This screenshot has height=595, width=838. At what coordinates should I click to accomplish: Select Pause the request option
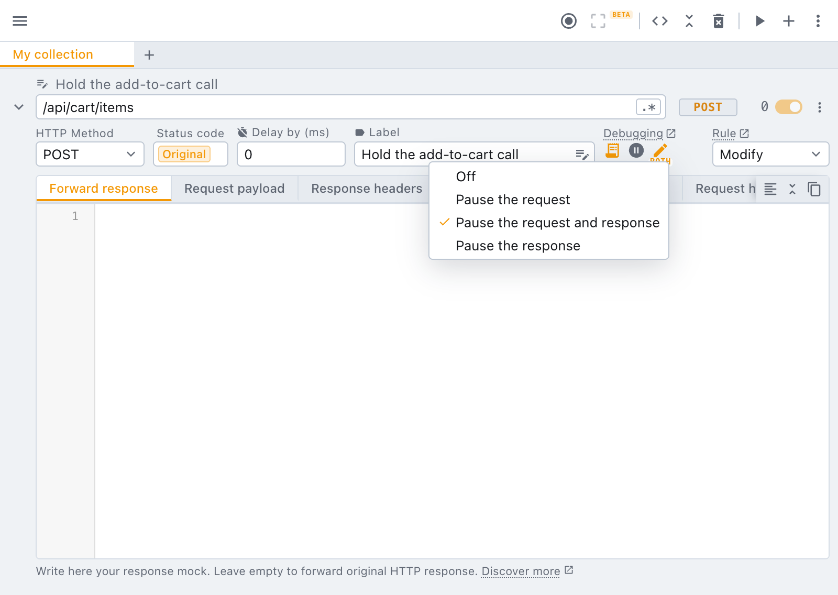point(549,200)
